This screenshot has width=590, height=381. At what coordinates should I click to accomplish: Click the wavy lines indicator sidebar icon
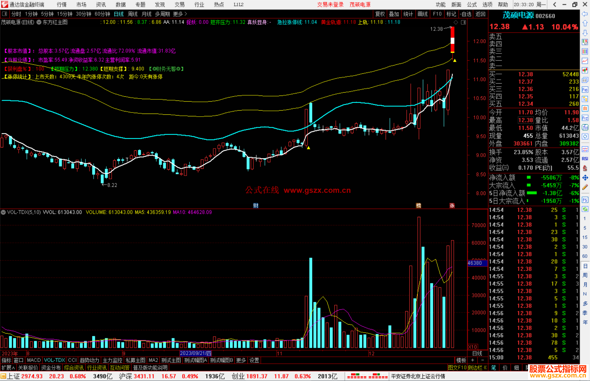click(x=585, y=149)
